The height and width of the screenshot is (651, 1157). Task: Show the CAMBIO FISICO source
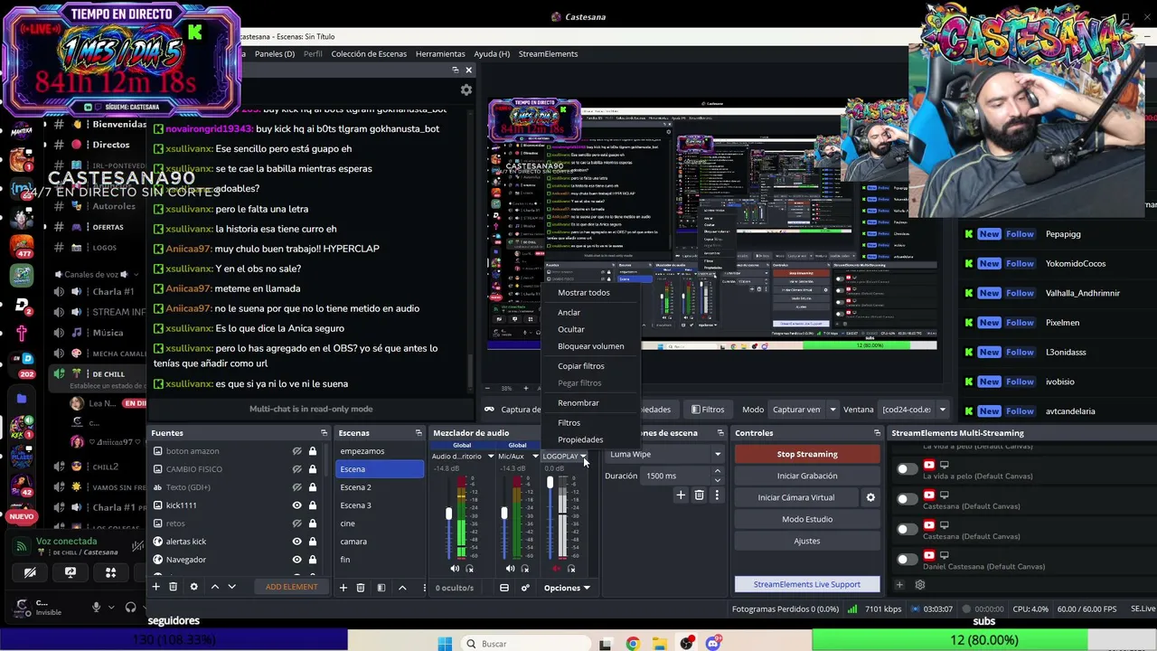tap(296, 469)
